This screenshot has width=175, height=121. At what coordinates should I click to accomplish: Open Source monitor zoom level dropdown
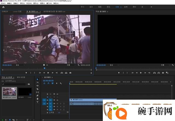[20, 65]
